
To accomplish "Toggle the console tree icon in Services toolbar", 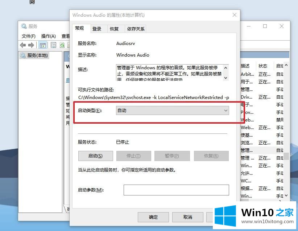I will (42, 45).
